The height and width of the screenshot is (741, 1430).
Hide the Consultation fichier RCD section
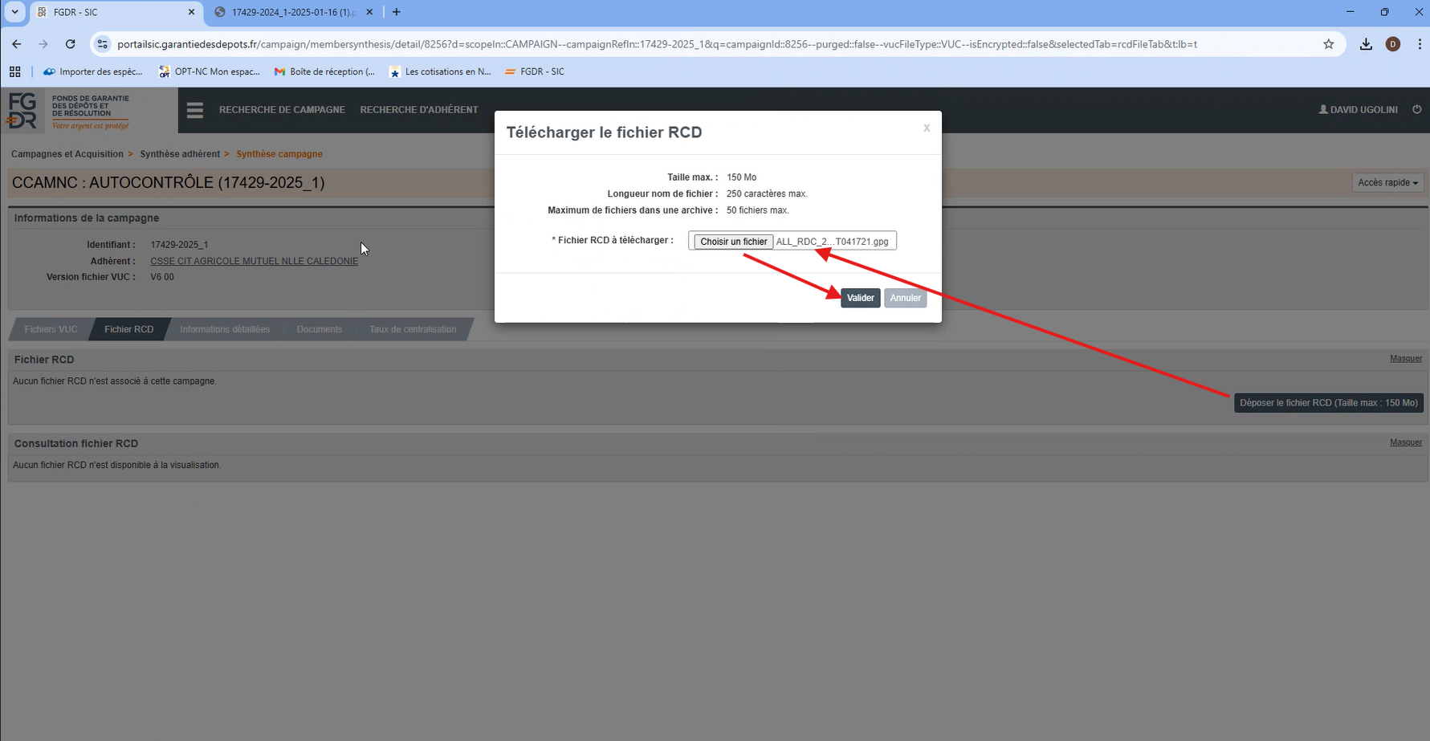tap(1405, 442)
